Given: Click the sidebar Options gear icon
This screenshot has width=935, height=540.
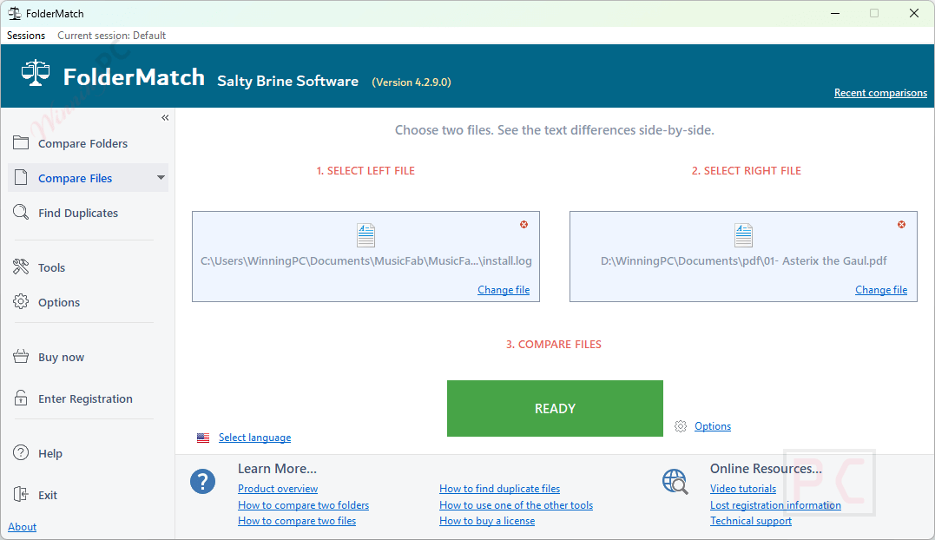Looking at the screenshot, I should pos(21,301).
